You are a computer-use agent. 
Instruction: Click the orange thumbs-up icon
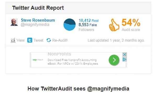coord(114,25)
